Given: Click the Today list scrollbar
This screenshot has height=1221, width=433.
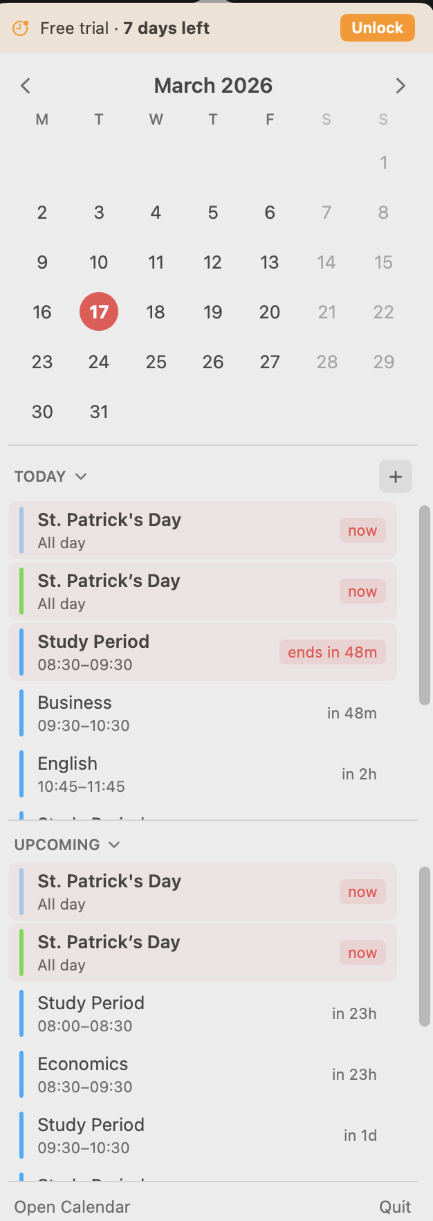Looking at the screenshot, I should (425, 606).
